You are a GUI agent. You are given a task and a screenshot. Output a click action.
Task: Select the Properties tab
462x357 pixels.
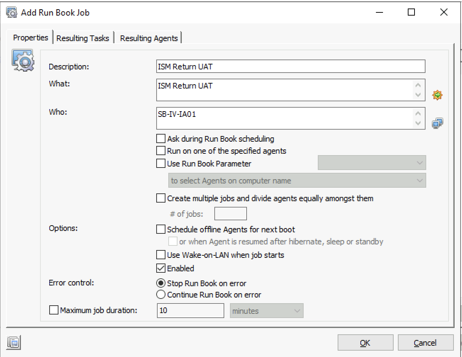pos(30,38)
